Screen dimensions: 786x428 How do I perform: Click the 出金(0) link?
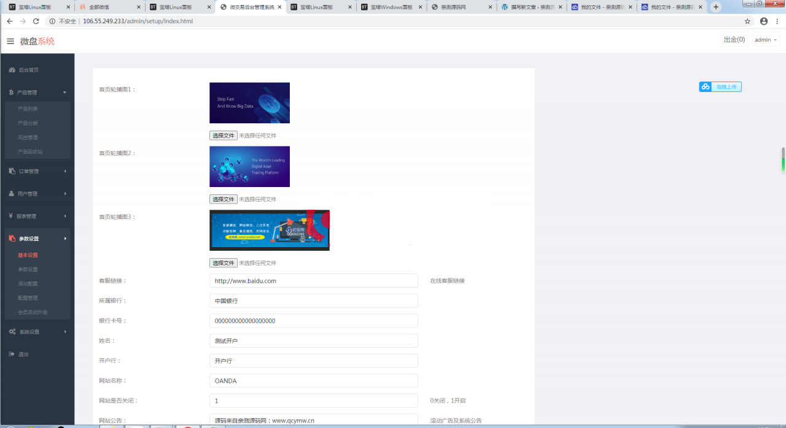coord(734,40)
